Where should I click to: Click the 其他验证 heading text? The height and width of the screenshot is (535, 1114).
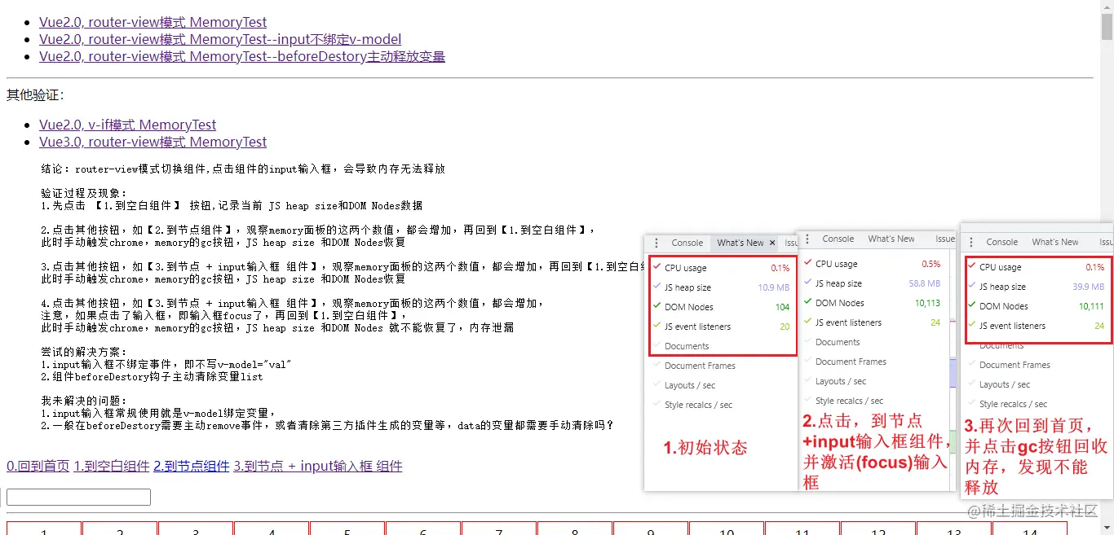35,95
